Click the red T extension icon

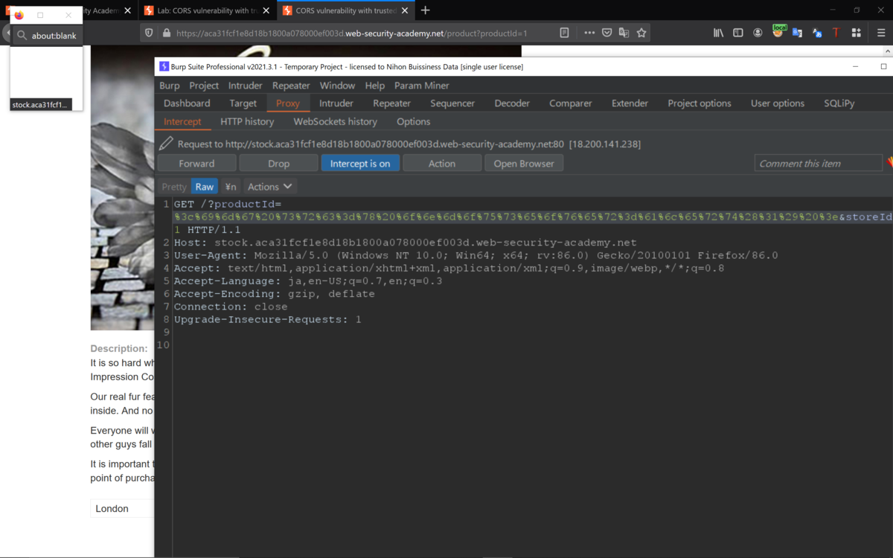click(836, 33)
